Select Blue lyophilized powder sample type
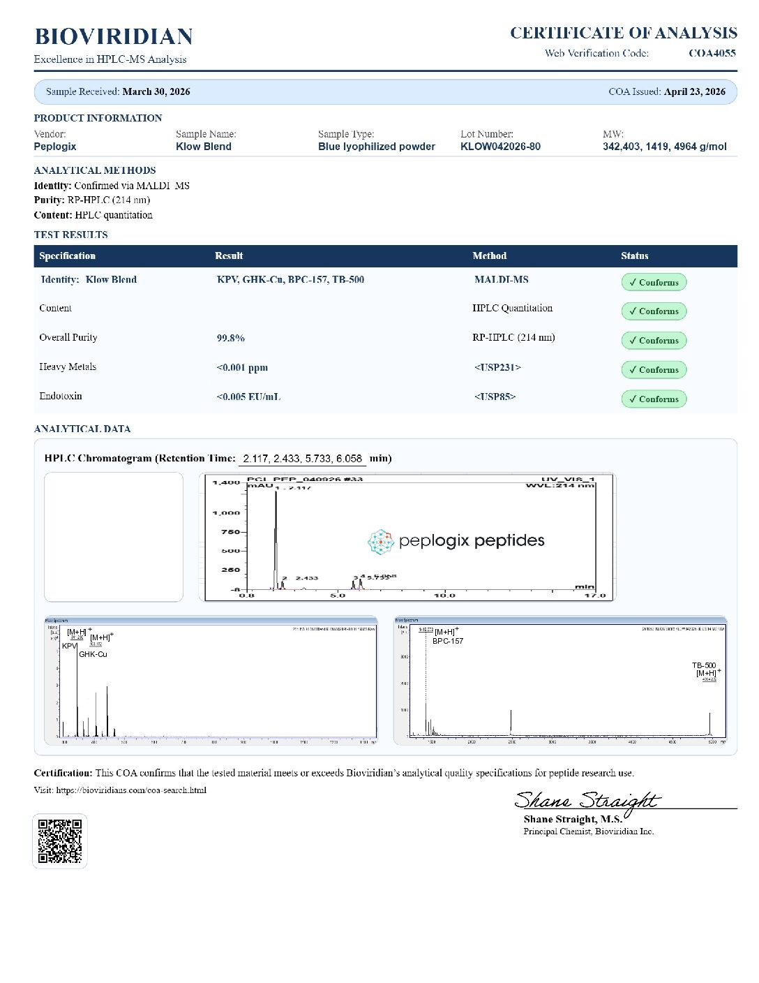Image resolution: width=759 pixels, height=983 pixels. 377,147
